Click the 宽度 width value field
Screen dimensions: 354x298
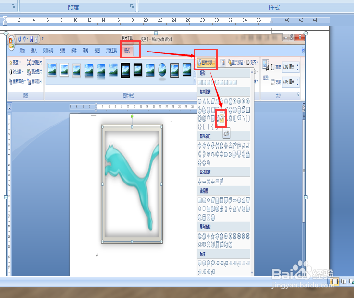289,81
